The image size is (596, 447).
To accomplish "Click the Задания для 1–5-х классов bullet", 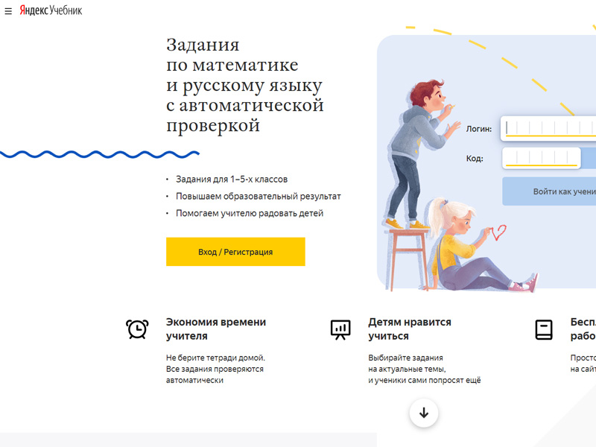I will [x=232, y=179].
